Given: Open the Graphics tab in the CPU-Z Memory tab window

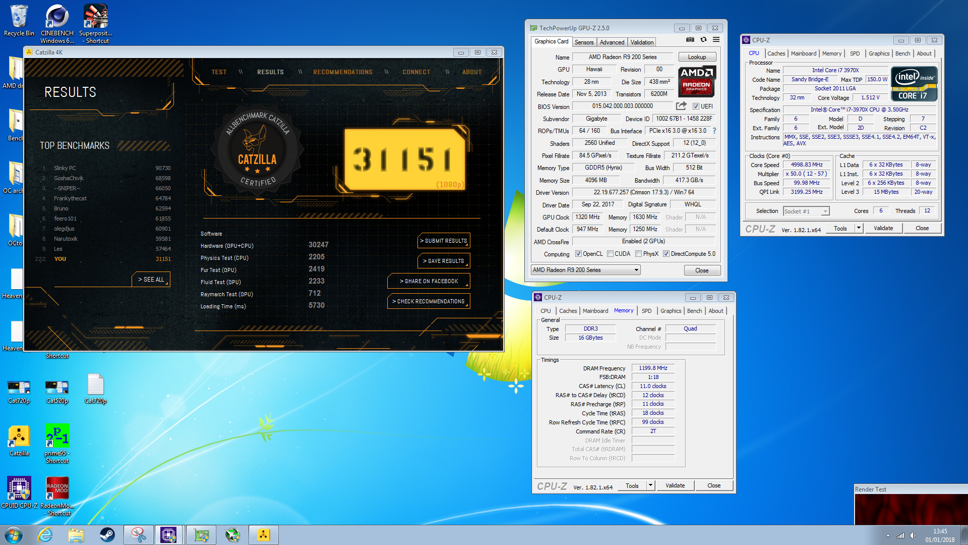Looking at the screenshot, I should [x=671, y=311].
